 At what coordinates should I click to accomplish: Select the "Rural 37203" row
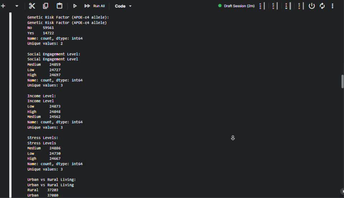tap(43, 190)
